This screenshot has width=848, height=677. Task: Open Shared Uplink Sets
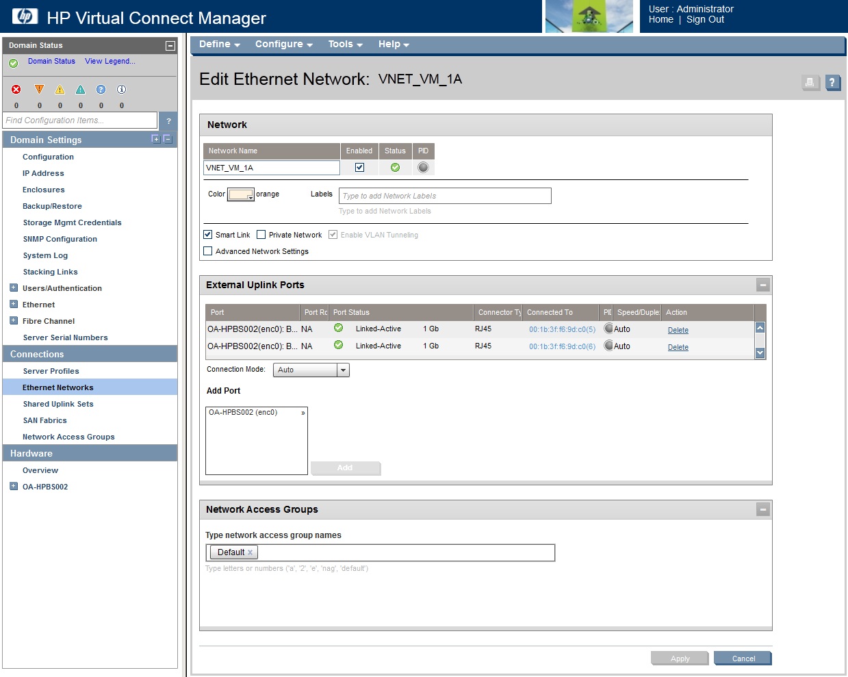point(58,404)
